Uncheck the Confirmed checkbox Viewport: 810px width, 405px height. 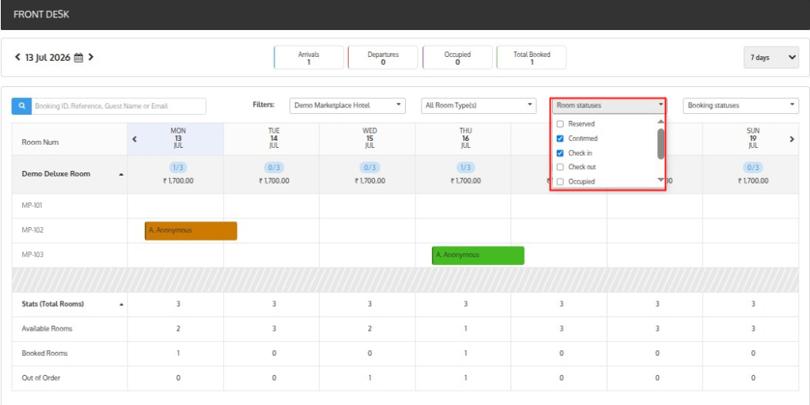point(560,138)
